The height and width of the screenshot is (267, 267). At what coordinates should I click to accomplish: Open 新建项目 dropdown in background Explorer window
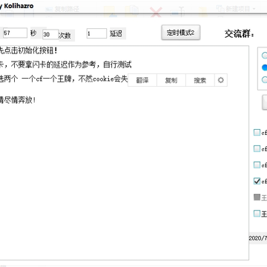pos(236,9)
